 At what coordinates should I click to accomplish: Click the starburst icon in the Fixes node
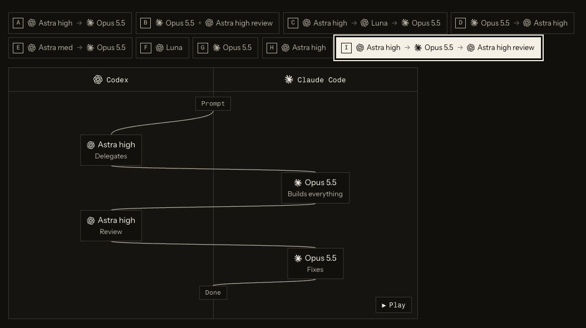(x=298, y=259)
